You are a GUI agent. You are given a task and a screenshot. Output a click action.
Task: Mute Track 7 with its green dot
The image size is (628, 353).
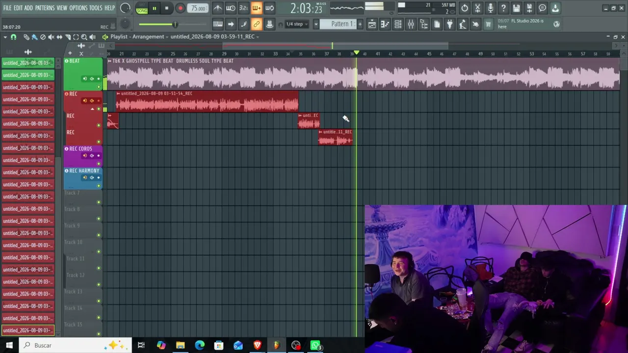coord(99,202)
